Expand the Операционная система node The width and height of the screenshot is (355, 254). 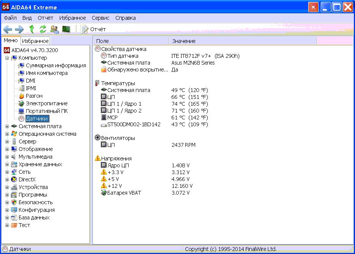[7, 134]
